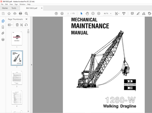Select the BI615832.pdf document tab
The height and width of the screenshot is (113, 152).
(x=32, y=8)
